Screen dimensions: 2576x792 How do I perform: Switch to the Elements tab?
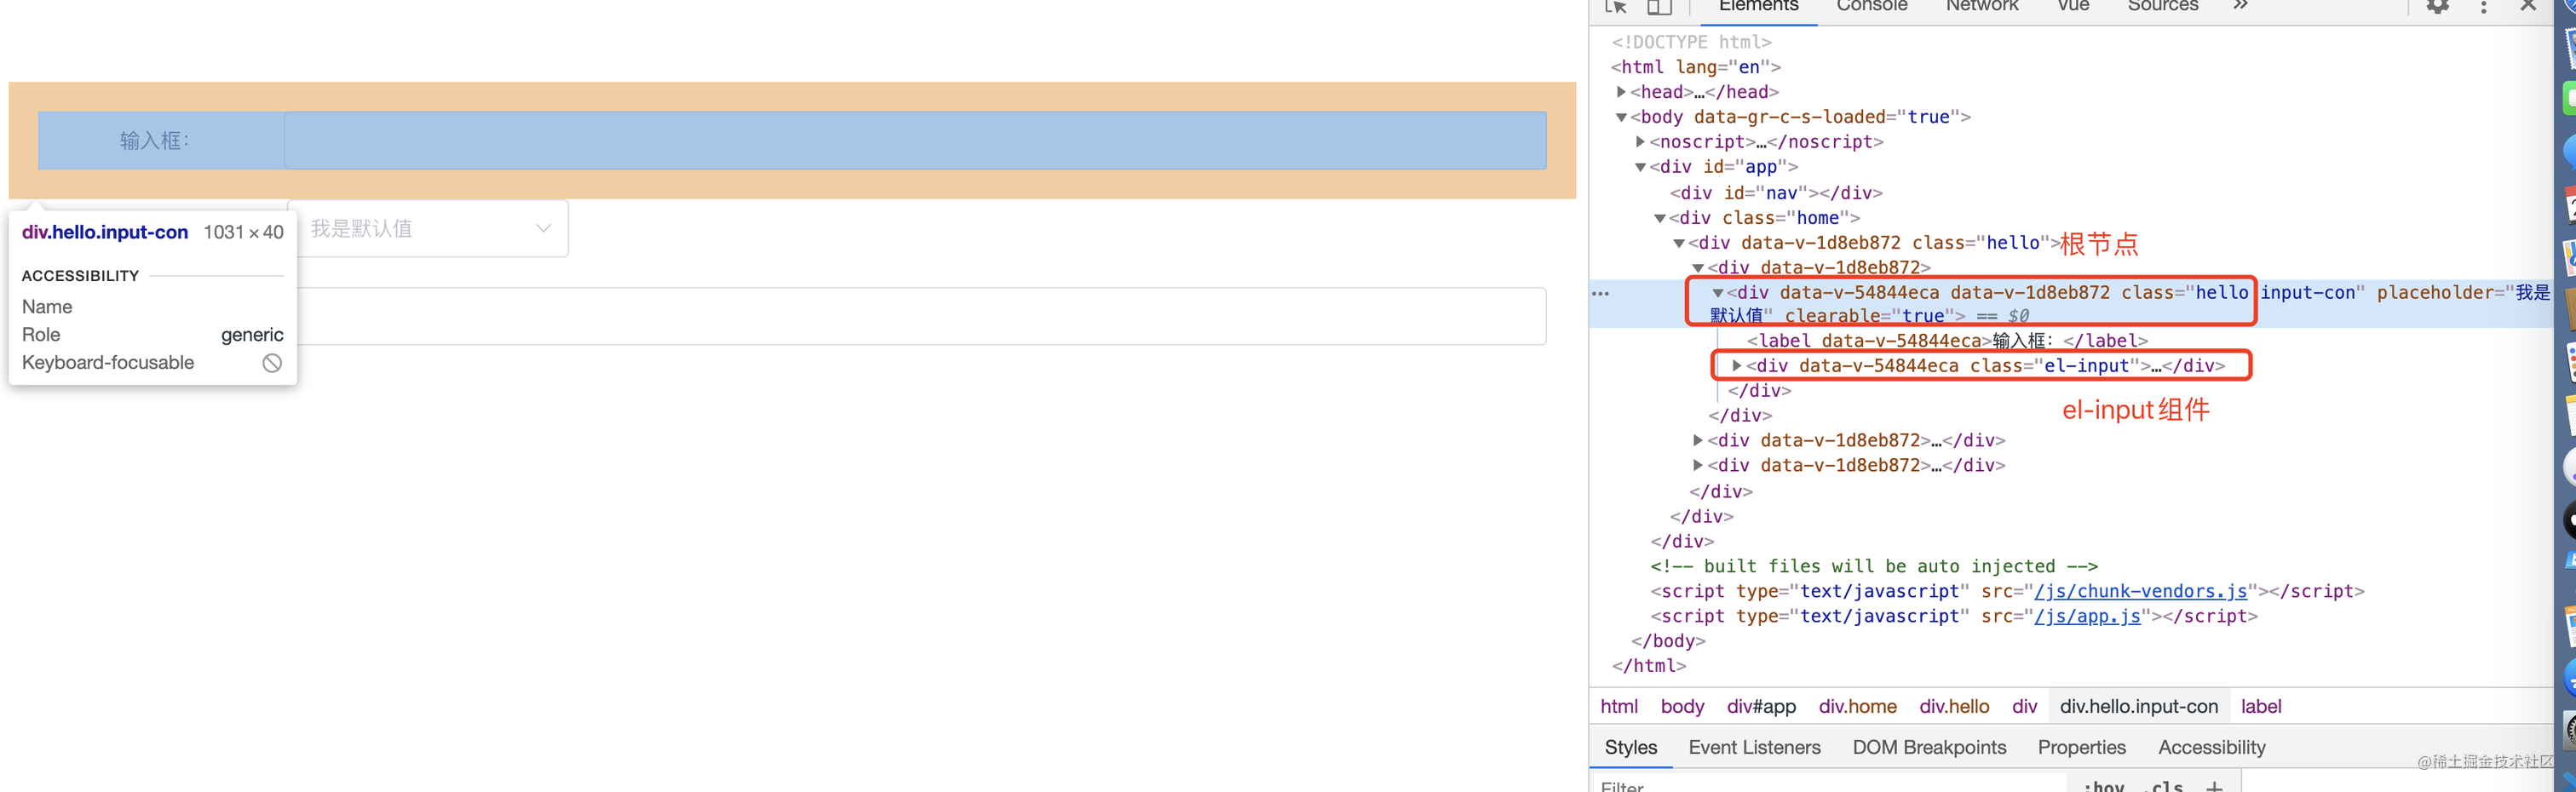click(x=1758, y=6)
